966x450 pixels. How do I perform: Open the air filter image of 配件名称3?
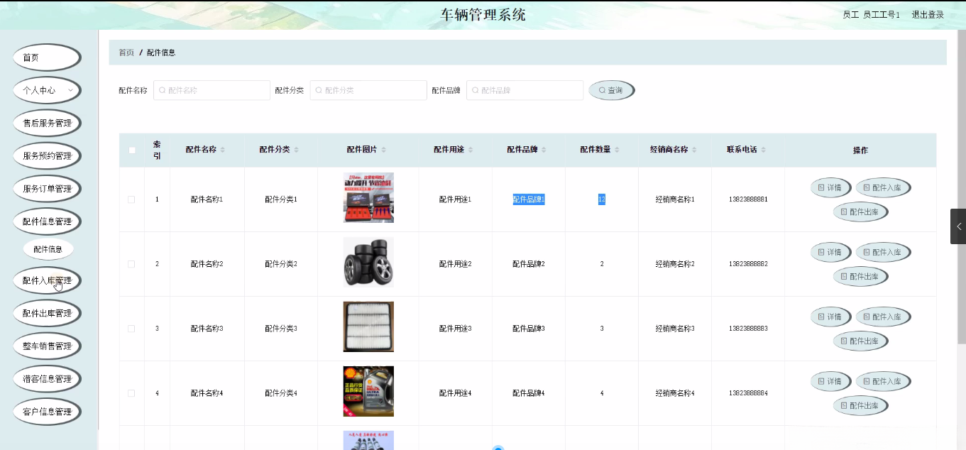(368, 326)
